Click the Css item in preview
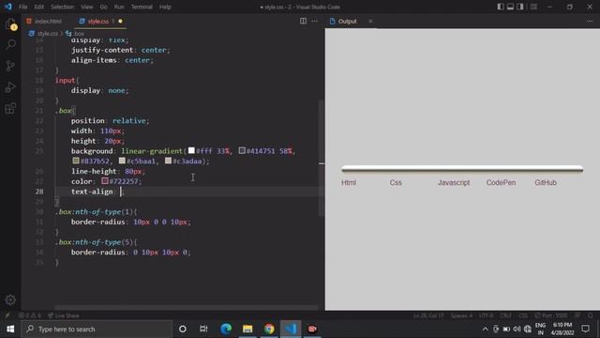The height and width of the screenshot is (338, 600). coord(396,183)
